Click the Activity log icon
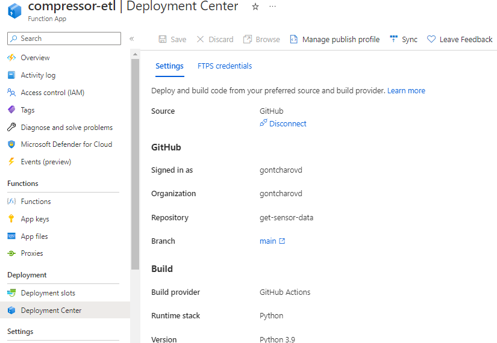This screenshot has height=343, width=497. pyautogui.click(x=11, y=75)
